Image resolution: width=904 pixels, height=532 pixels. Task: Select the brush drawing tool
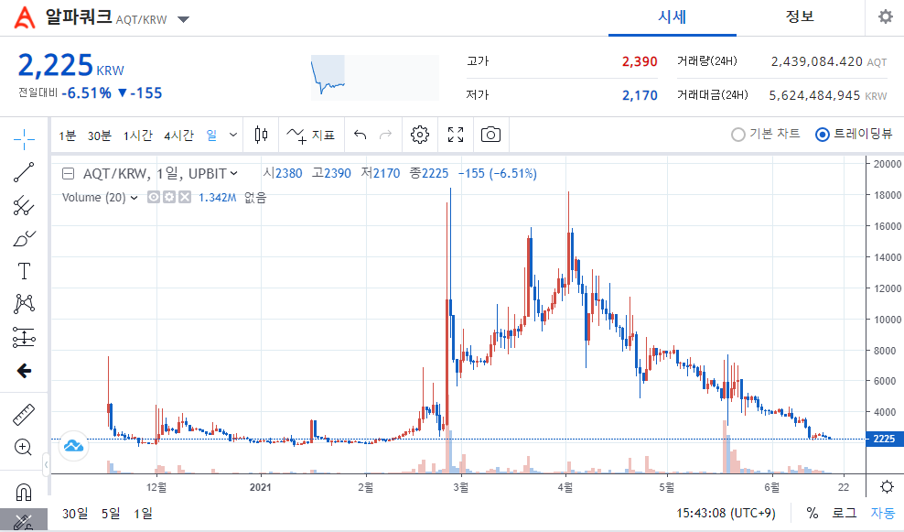(x=24, y=238)
